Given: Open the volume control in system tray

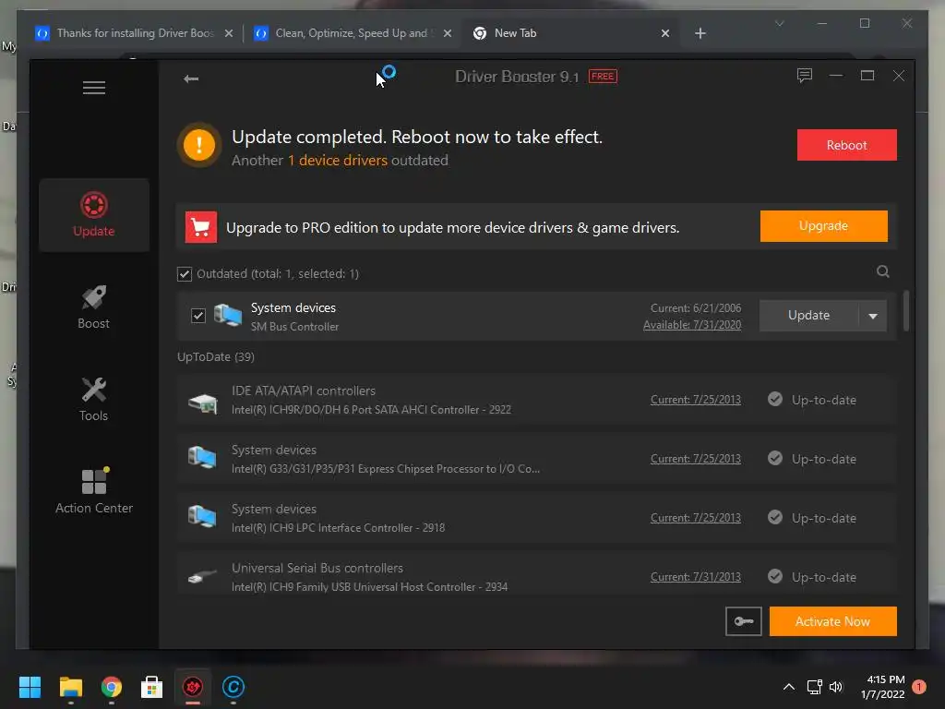Looking at the screenshot, I should (x=836, y=687).
